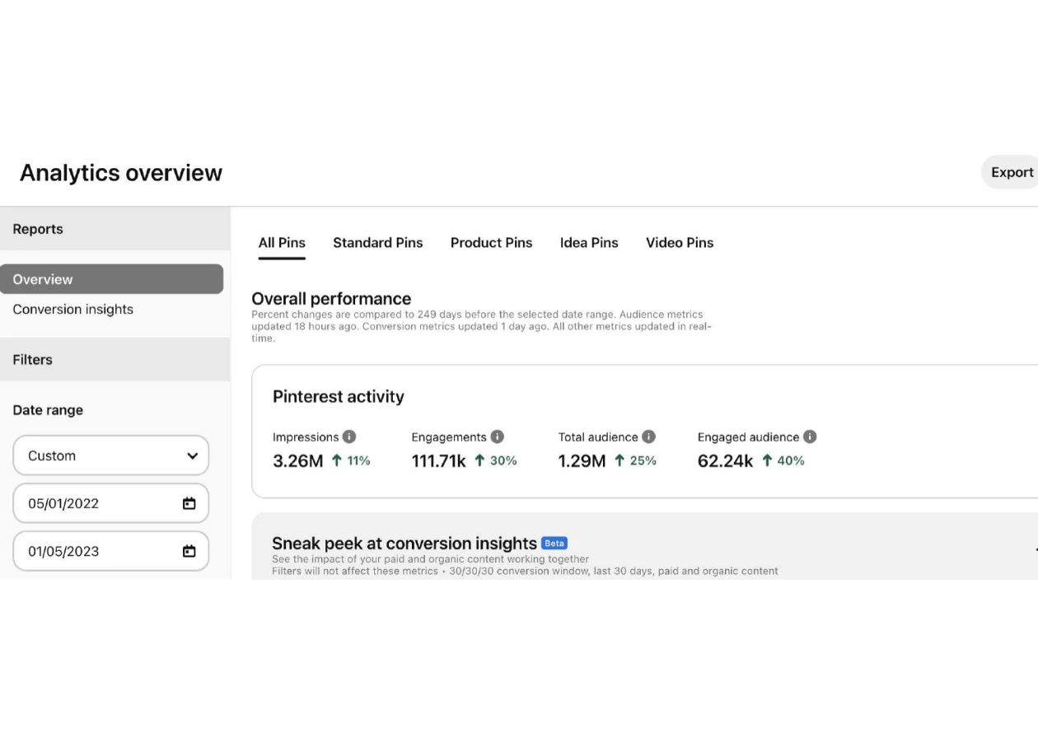Click the Engagements info icon
1038x733 pixels.
coord(496,437)
